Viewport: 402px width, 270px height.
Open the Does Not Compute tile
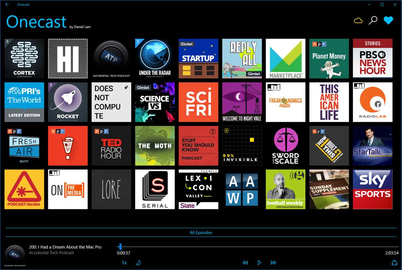(x=112, y=102)
